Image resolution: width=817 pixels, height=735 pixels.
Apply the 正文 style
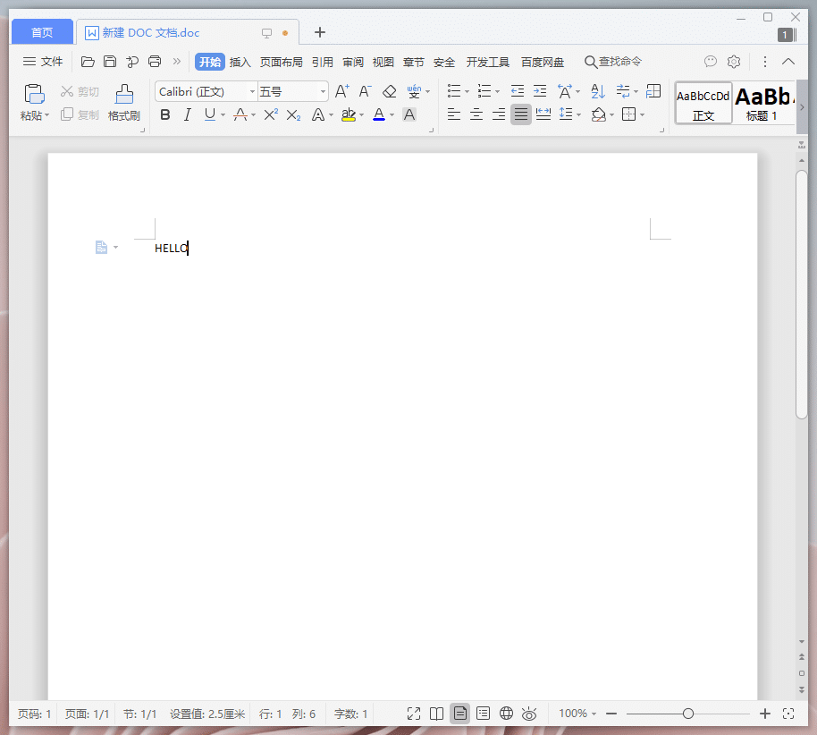(703, 103)
